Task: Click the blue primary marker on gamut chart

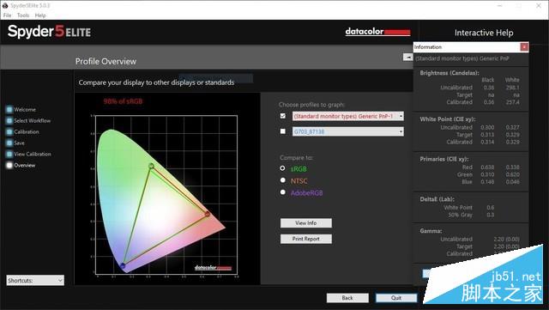Action: click(x=123, y=266)
